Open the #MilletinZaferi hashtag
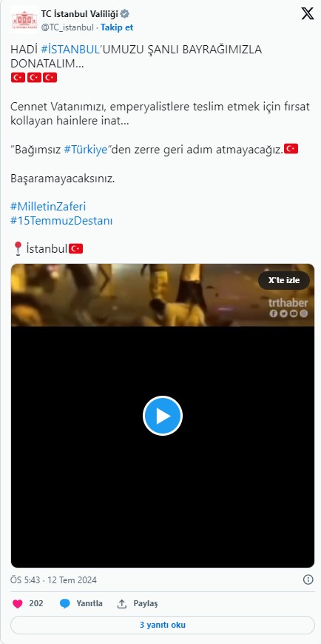This screenshot has width=321, height=644. click(48, 206)
